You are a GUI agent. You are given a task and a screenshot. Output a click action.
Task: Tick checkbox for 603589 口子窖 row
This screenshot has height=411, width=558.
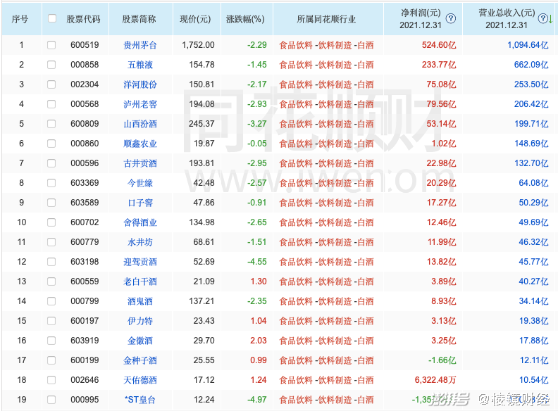(x=51, y=203)
